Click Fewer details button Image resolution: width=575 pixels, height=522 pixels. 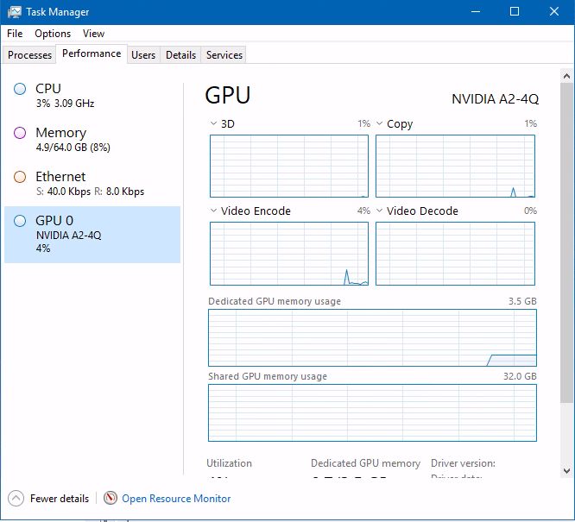[48, 499]
